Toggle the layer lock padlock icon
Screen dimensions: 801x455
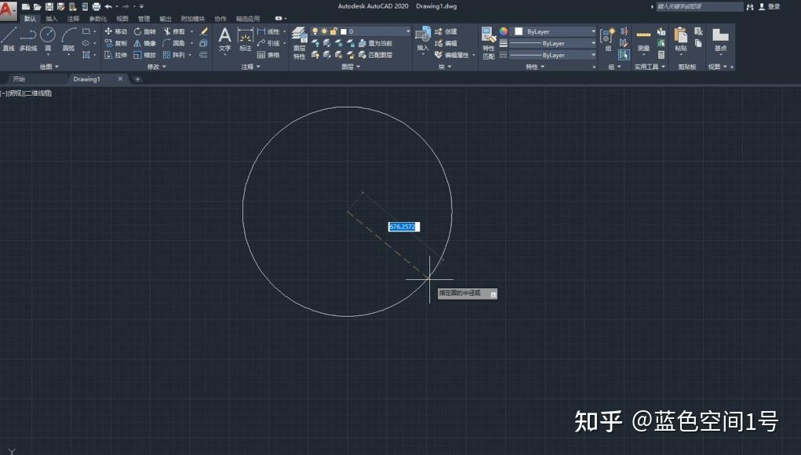pos(333,31)
